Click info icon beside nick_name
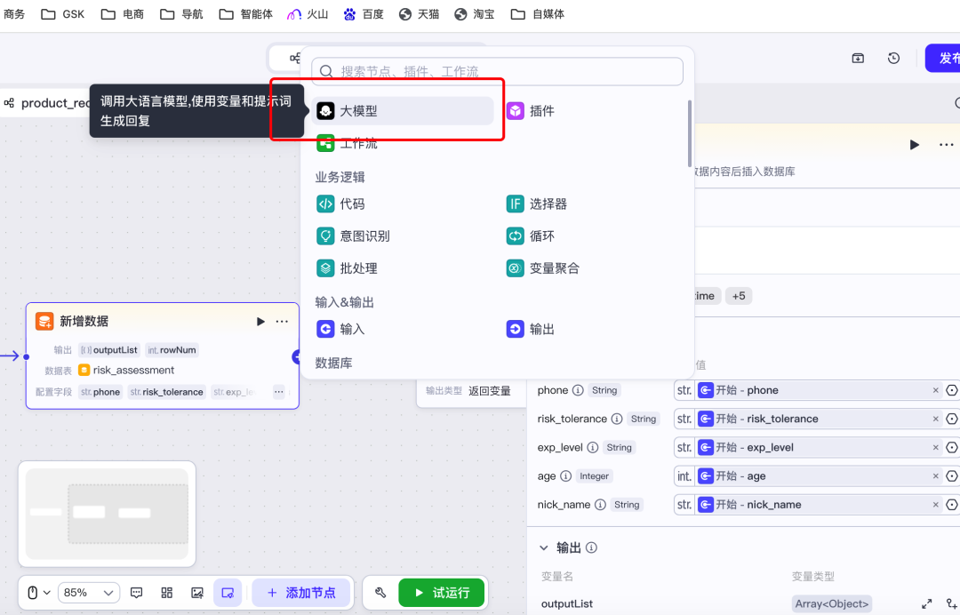Screen dimensions: 960x615 (x=600, y=504)
